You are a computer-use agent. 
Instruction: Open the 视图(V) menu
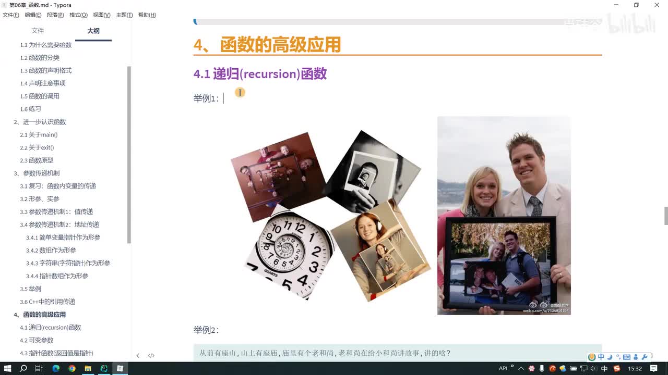click(101, 15)
